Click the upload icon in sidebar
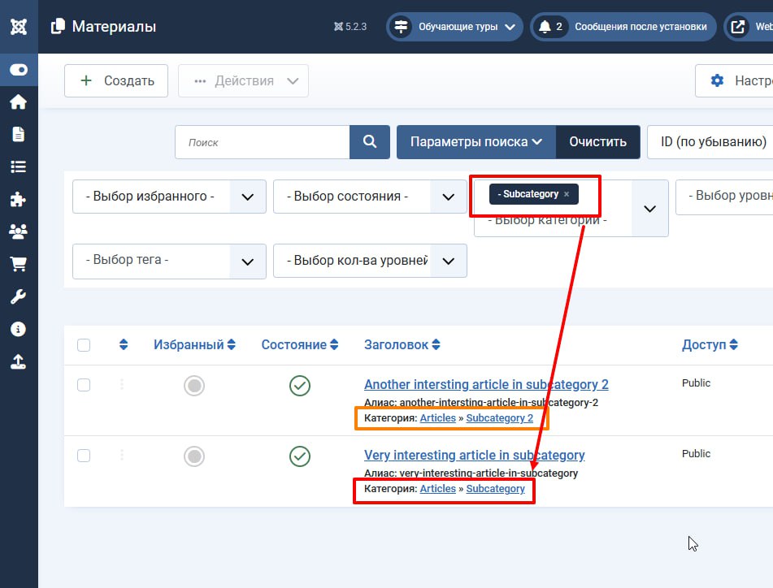The height and width of the screenshot is (588, 773). coord(18,361)
